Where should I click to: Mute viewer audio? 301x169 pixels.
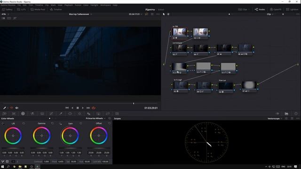click(17, 108)
